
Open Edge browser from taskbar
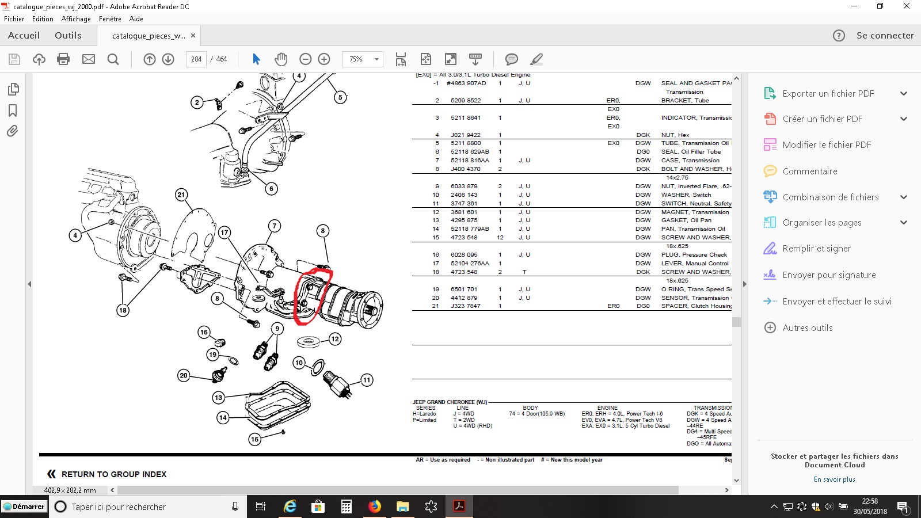tap(290, 506)
